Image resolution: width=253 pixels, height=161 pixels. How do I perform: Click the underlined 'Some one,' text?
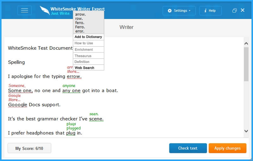[x=21, y=90]
